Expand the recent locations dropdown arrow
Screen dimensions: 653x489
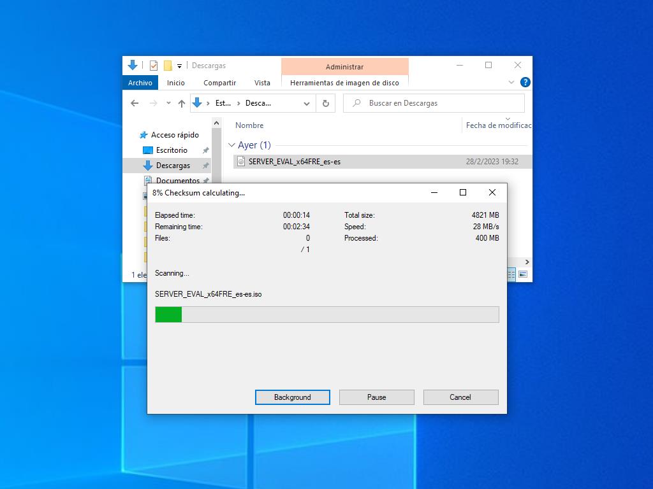pyautogui.click(x=168, y=103)
